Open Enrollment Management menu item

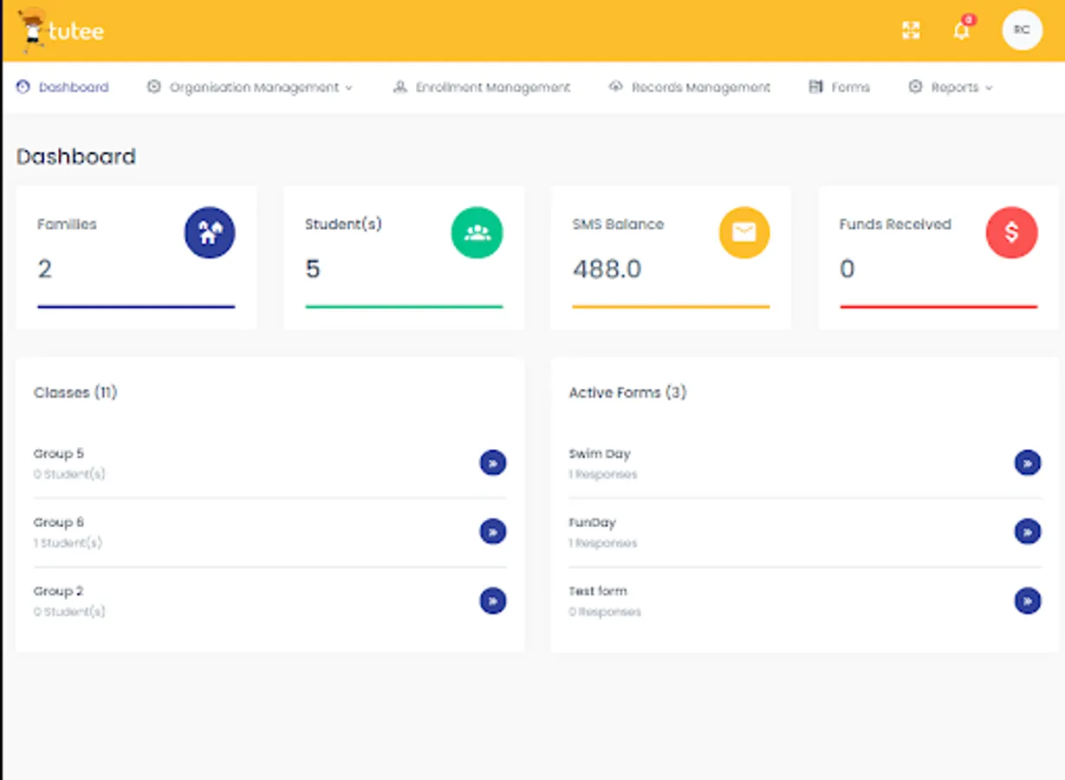click(x=482, y=87)
